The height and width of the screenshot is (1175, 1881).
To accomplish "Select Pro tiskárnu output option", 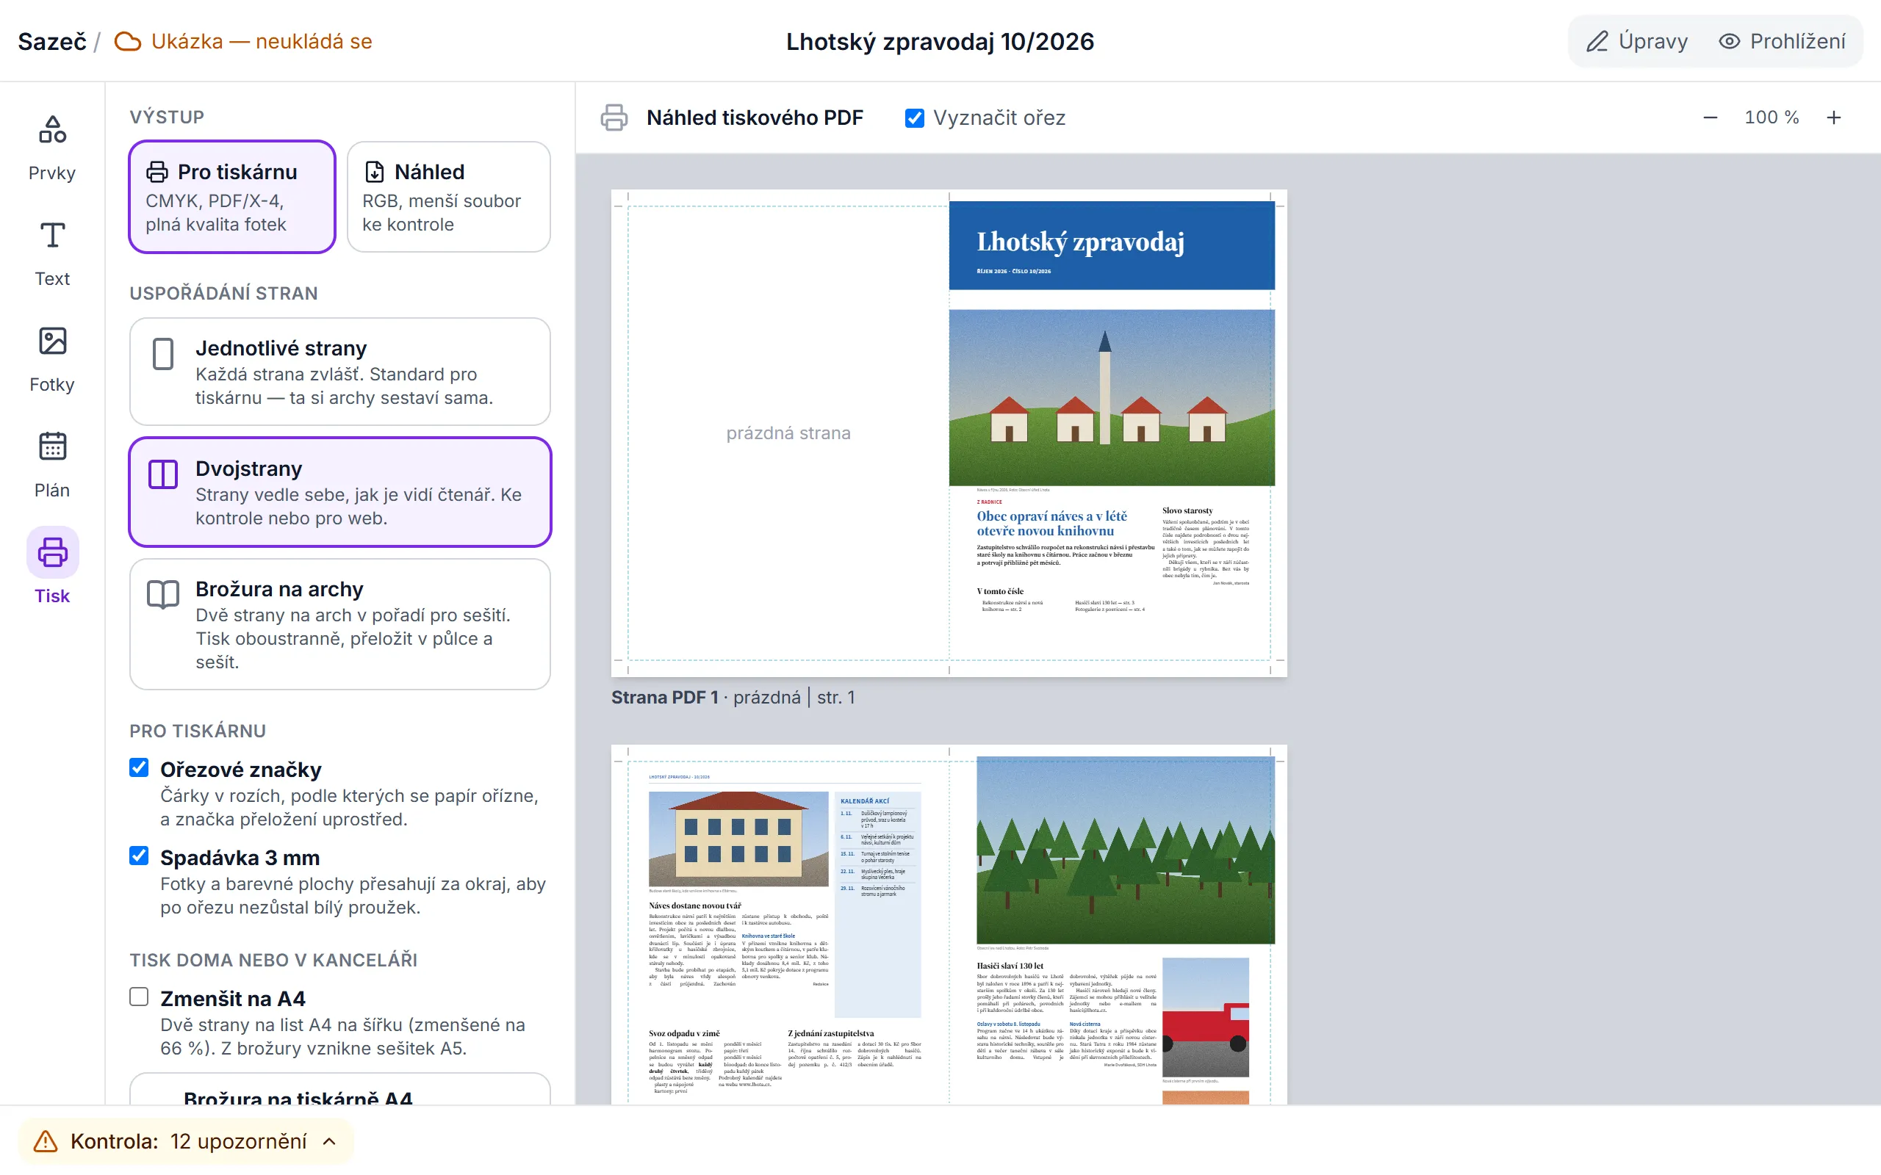I will click(x=232, y=197).
